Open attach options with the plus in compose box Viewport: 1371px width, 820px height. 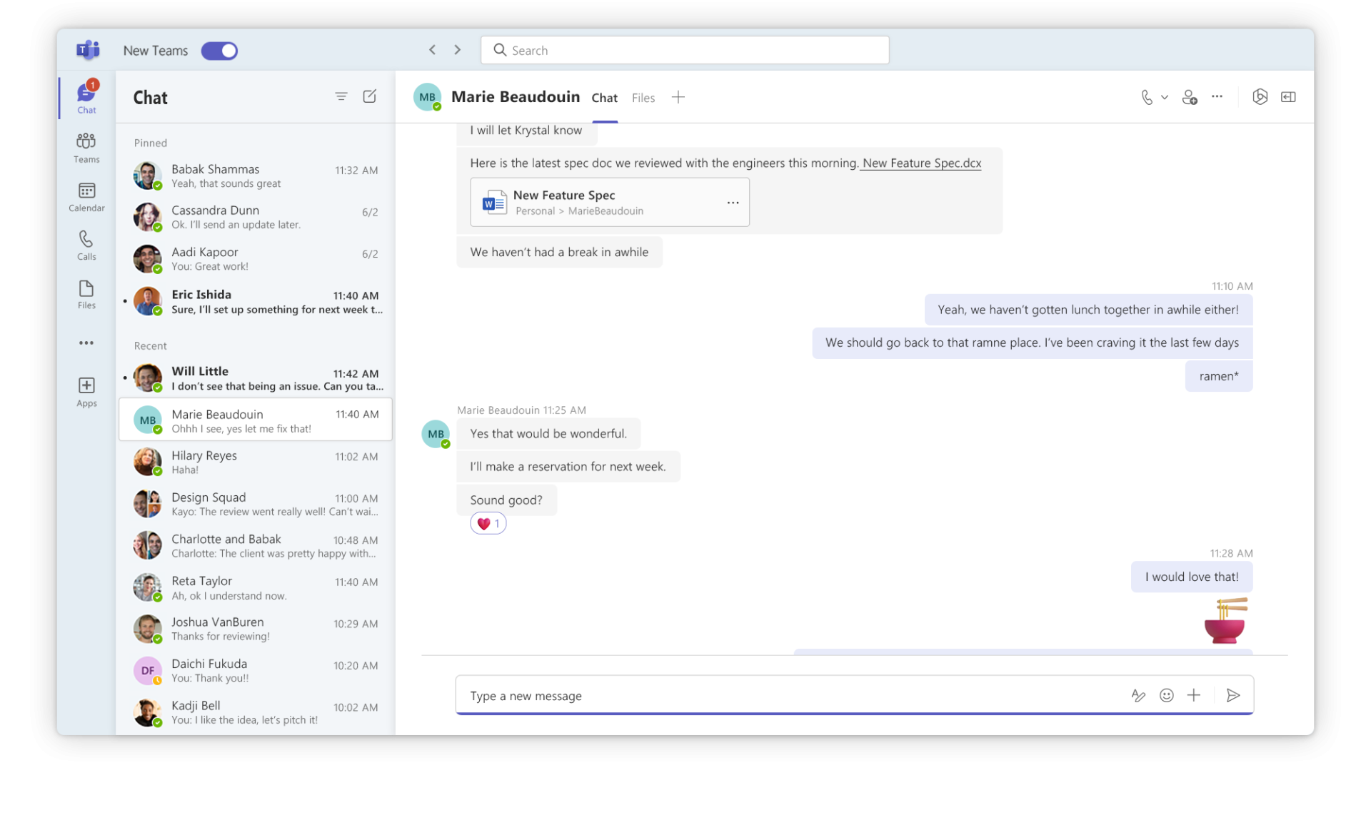(x=1193, y=695)
